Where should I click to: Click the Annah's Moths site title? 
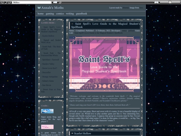pyautogui.click(x=52, y=8)
